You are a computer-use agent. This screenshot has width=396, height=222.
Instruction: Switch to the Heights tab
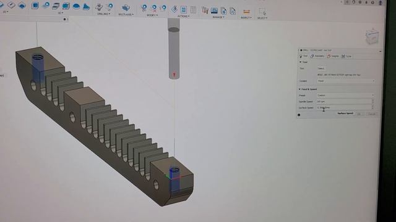tap(333, 56)
